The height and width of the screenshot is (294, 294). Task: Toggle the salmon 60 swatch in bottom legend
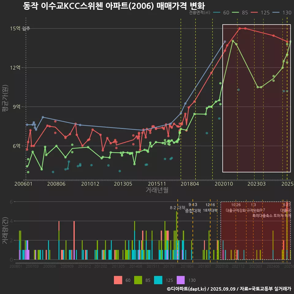pos(118,280)
